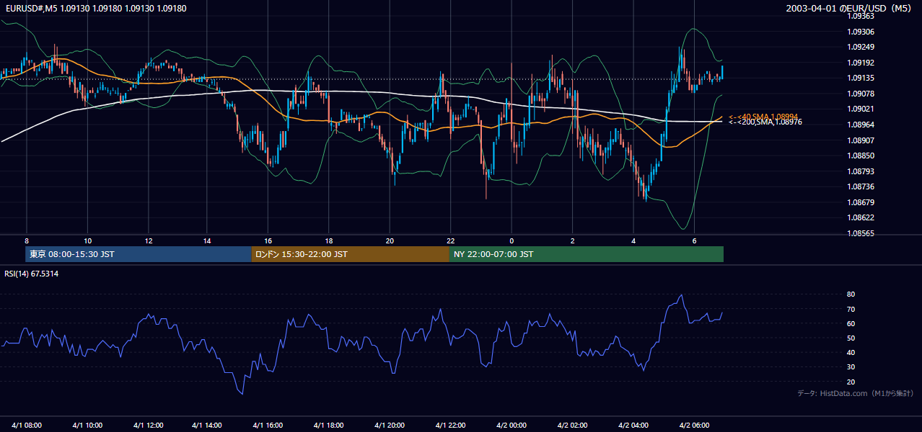Click RSI scale value 40
922x432 pixels.
click(x=851, y=352)
